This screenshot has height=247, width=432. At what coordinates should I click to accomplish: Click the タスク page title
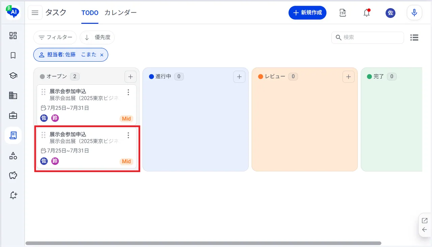pos(56,13)
